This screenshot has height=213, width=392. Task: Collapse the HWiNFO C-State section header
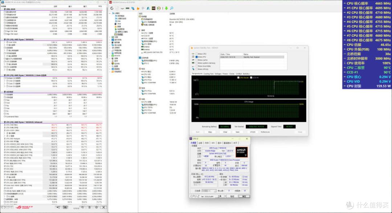point(2,75)
